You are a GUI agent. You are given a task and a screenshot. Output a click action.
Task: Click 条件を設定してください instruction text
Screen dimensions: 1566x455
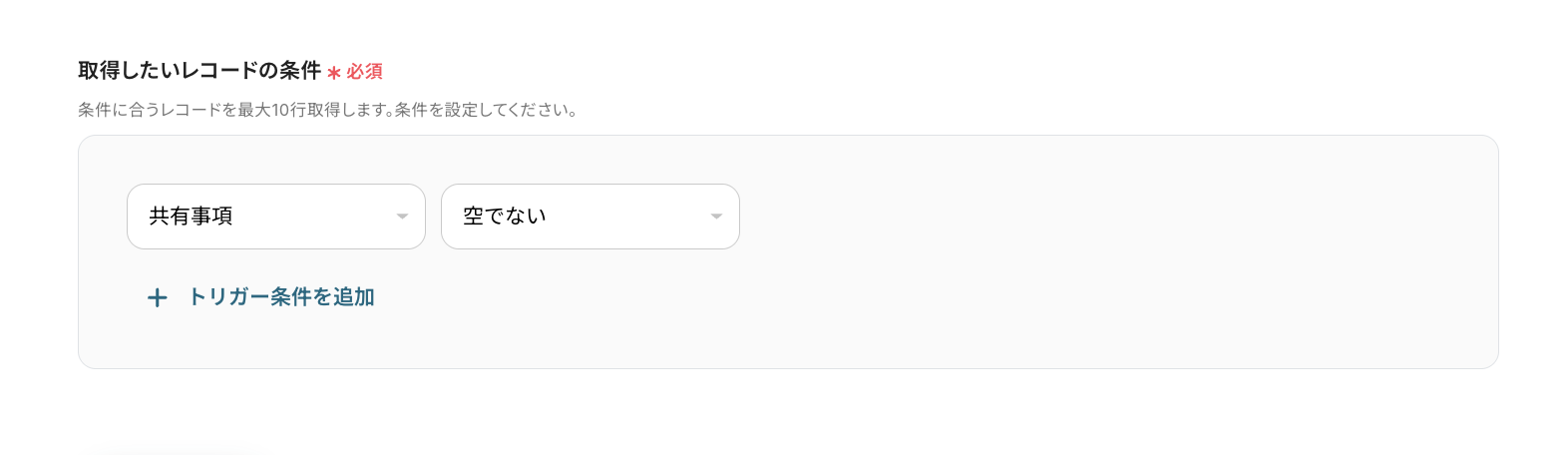[x=486, y=110]
